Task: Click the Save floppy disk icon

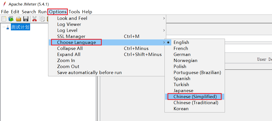Action: coord(26,19)
